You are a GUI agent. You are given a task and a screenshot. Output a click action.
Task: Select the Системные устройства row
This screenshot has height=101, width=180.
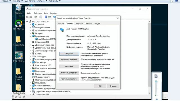(x=45, y=89)
